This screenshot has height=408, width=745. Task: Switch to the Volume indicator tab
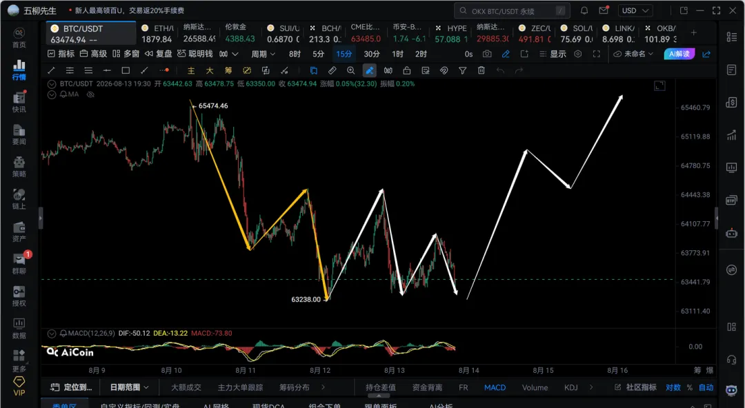535,387
